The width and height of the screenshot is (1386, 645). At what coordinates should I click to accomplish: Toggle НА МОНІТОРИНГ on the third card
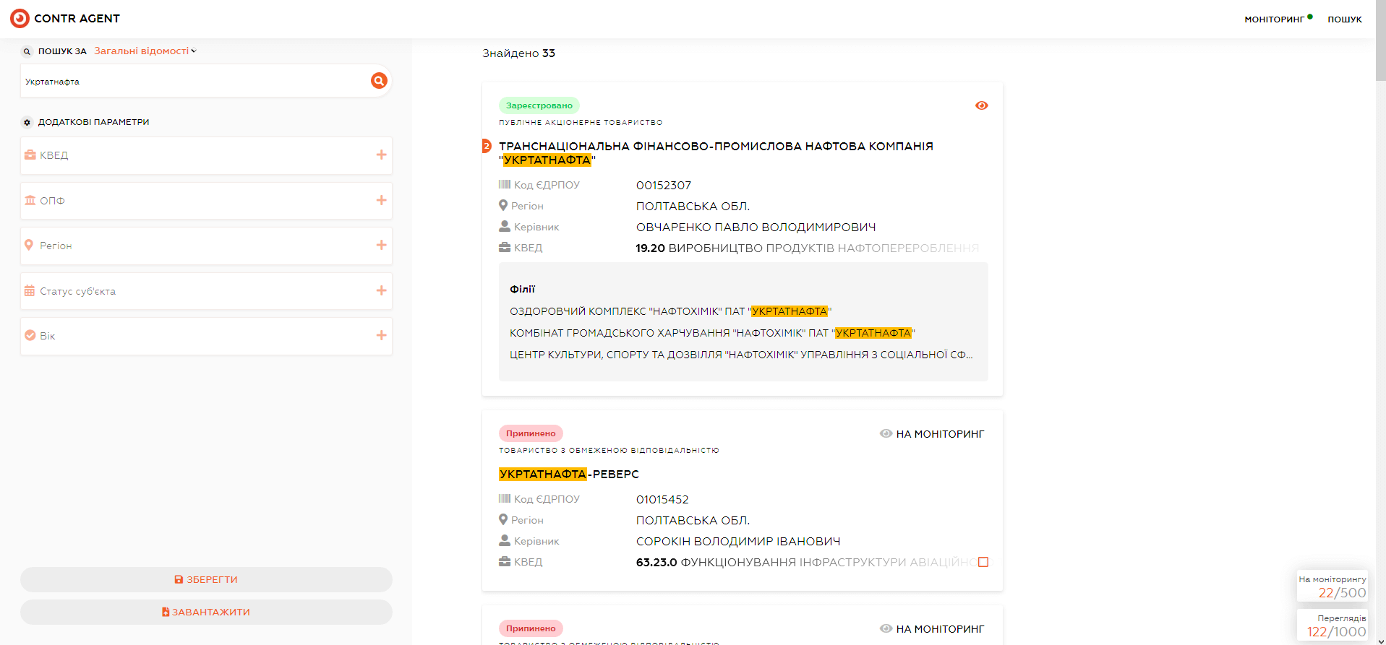(932, 629)
